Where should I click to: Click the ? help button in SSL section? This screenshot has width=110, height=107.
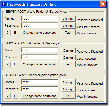8,64
